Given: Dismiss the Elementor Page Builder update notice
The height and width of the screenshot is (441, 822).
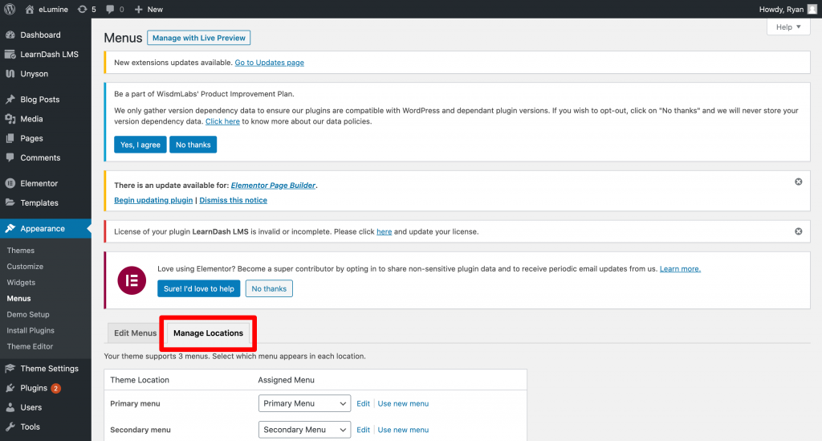Looking at the screenshot, I should (x=798, y=182).
